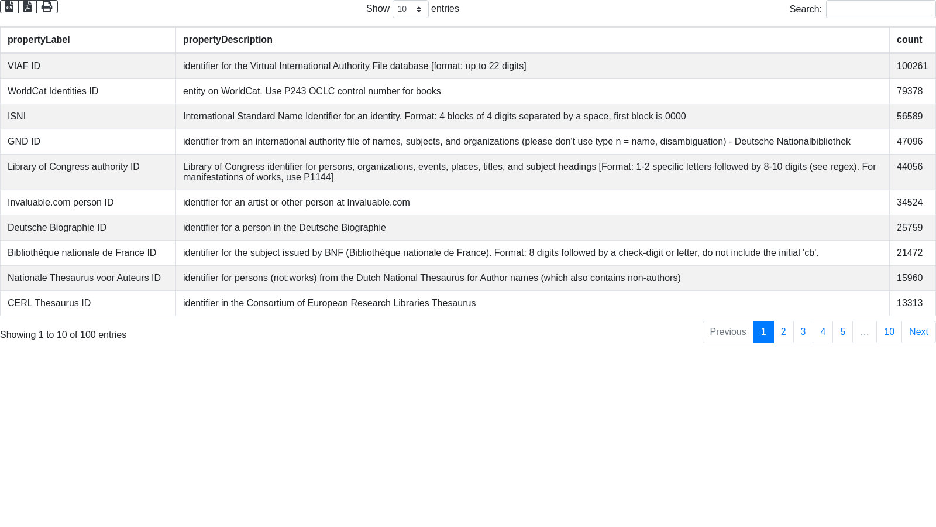Sort by count column header

(x=909, y=40)
